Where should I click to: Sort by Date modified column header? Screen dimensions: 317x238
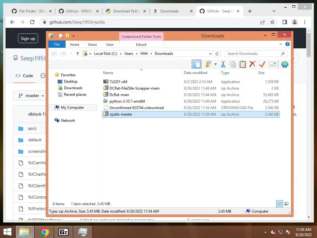point(195,73)
